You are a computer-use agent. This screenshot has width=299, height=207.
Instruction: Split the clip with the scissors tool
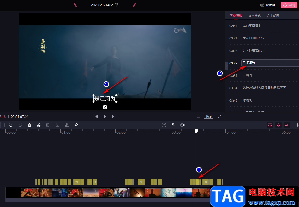click(39, 125)
